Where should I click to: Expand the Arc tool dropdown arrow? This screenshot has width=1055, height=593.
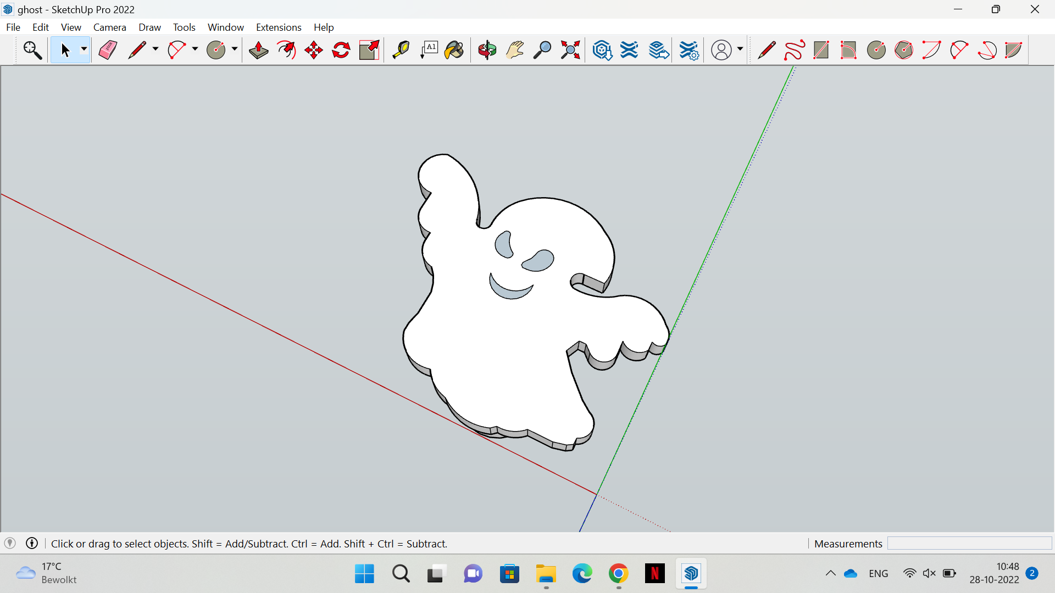[195, 50]
